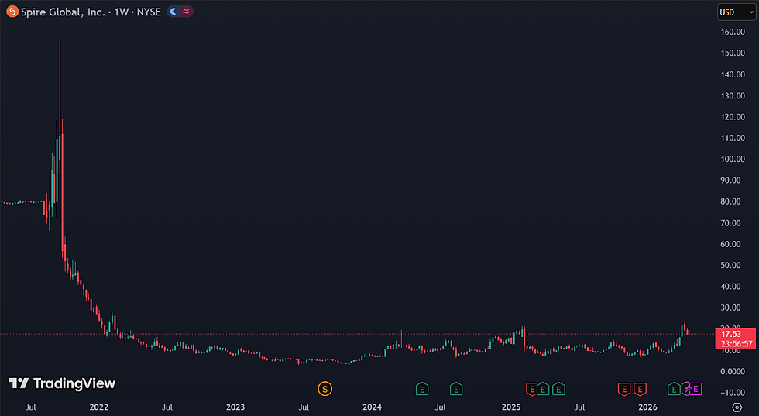This screenshot has height=416, width=759.
Task: Click the 2022 time axis label
Action: pyautogui.click(x=99, y=407)
